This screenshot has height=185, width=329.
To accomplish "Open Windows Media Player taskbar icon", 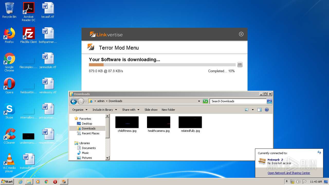I will 38,182.
